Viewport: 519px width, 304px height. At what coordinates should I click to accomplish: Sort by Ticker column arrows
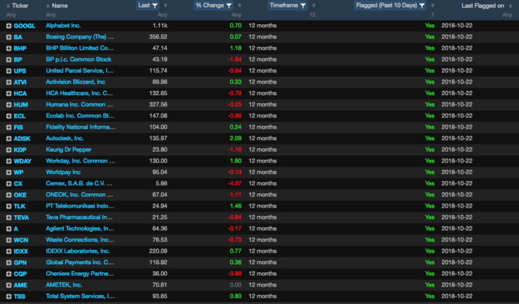coord(8,6)
